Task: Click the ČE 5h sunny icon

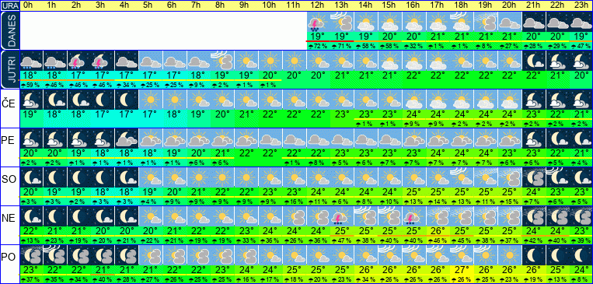Action: pos(151,100)
